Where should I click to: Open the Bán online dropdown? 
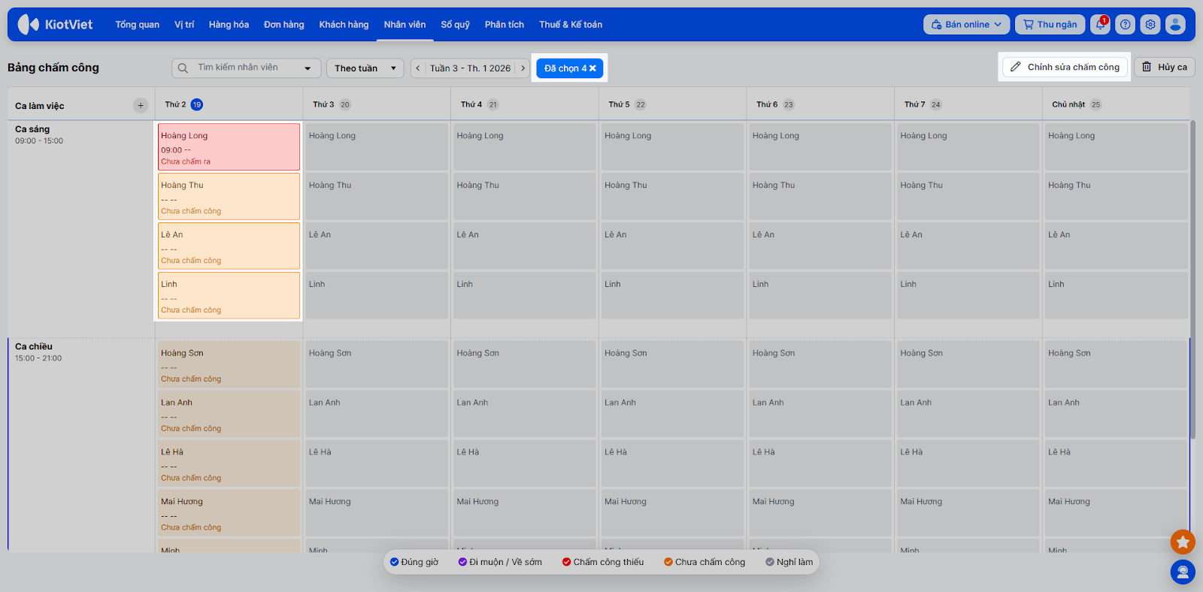click(967, 25)
